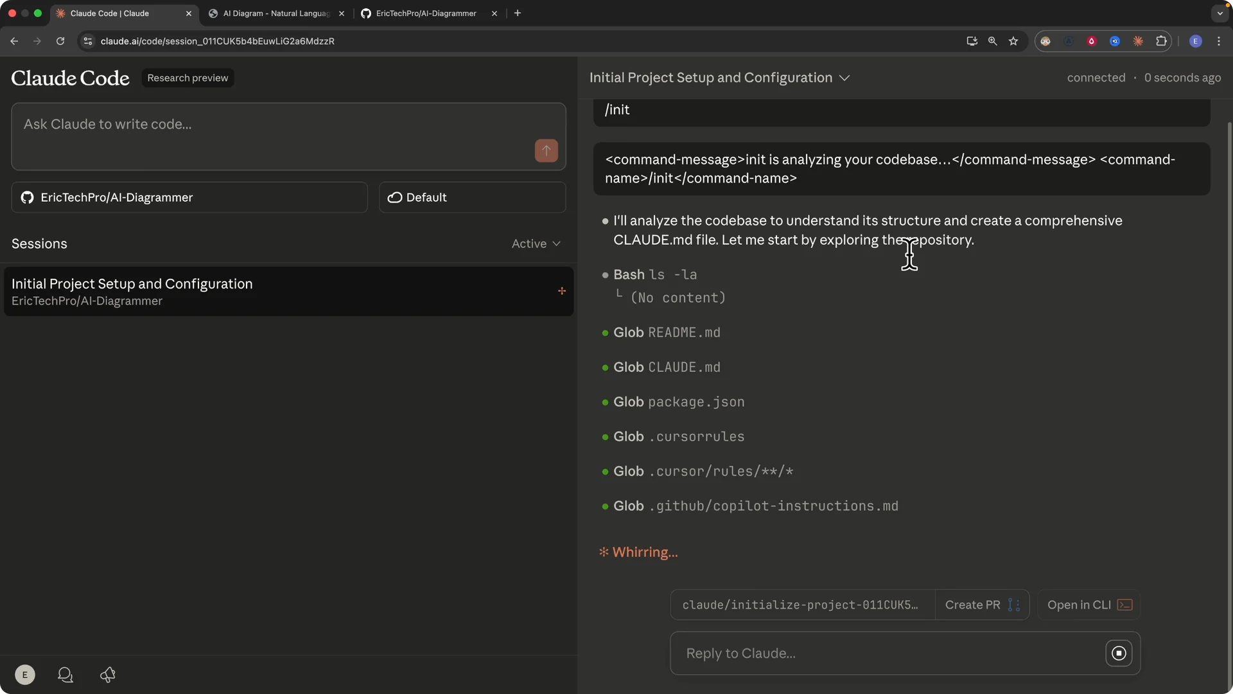
Task: Bookmark this page with the star icon
Action: coord(1013,41)
